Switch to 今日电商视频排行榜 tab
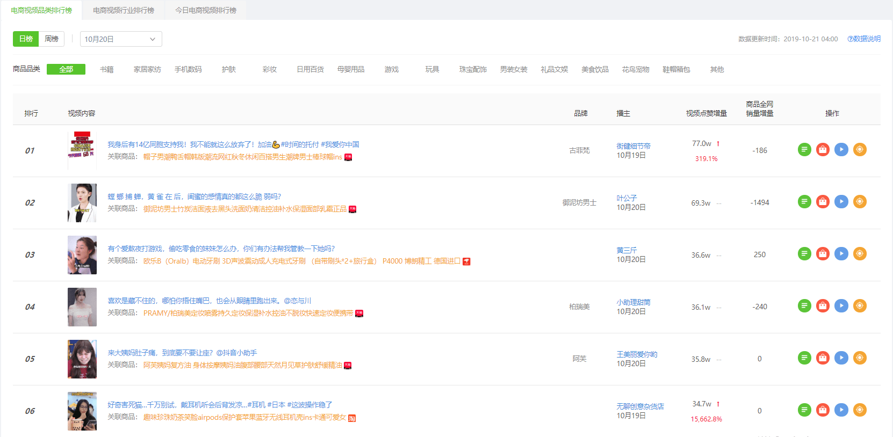This screenshot has height=437, width=893. click(206, 10)
